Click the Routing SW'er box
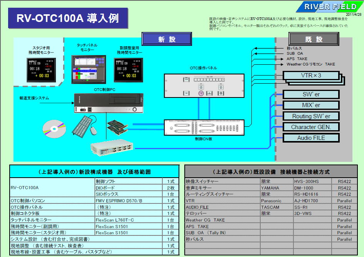This screenshot has height=257, width=364. coord(311,116)
